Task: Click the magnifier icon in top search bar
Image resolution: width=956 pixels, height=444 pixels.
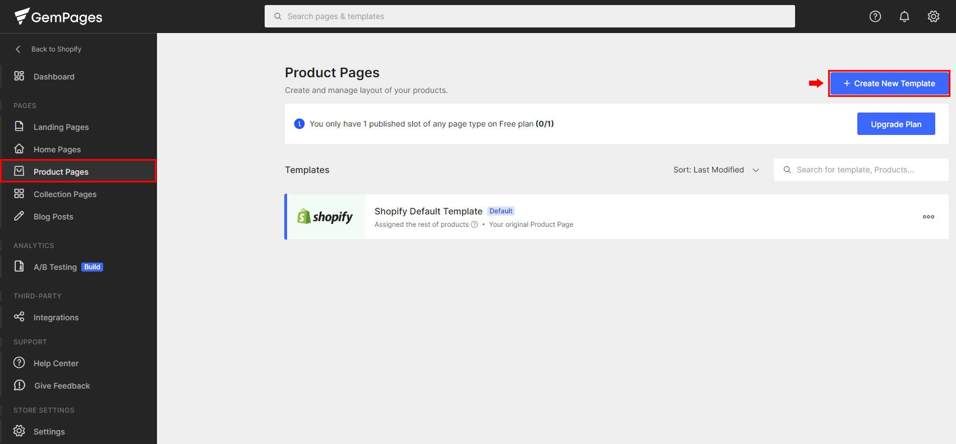Action: click(278, 16)
